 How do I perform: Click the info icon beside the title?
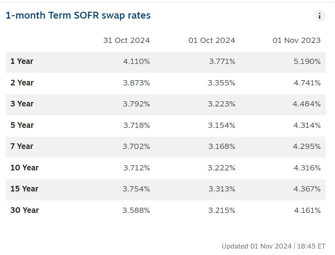pyautogui.click(x=319, y=16)
